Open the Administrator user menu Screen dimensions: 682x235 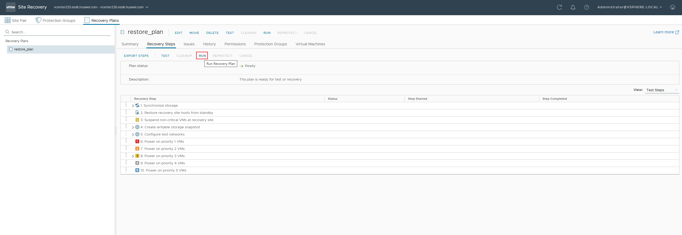point(630,7)
